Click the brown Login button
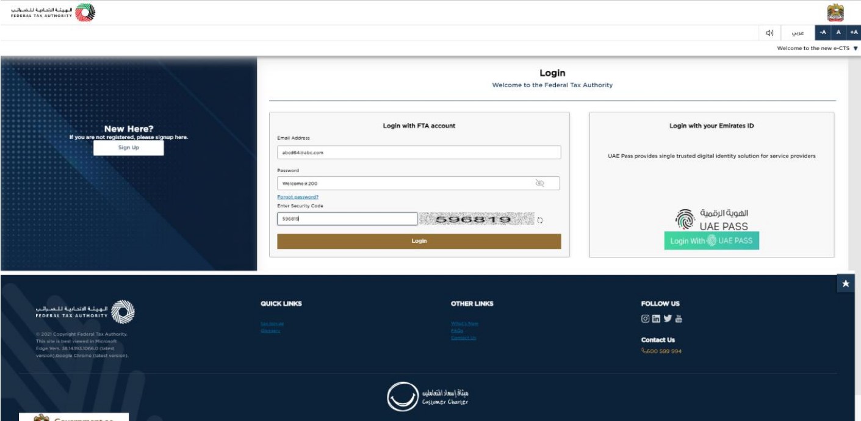 tap(419, 241)
